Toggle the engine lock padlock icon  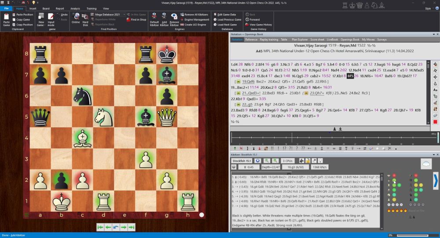(x=308, y=160)
